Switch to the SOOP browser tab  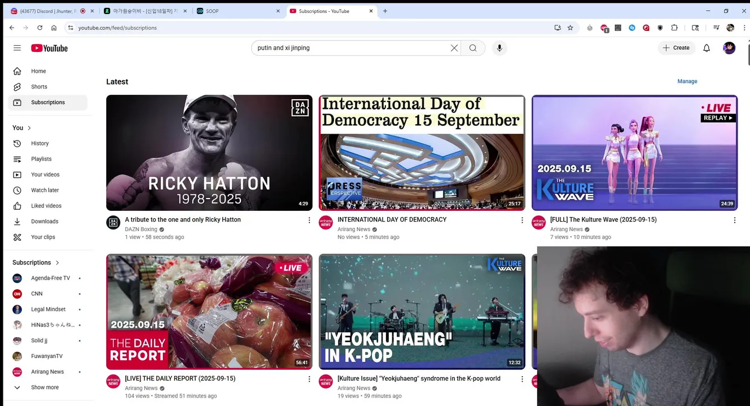pyautogui.click(x=237, y=11)
